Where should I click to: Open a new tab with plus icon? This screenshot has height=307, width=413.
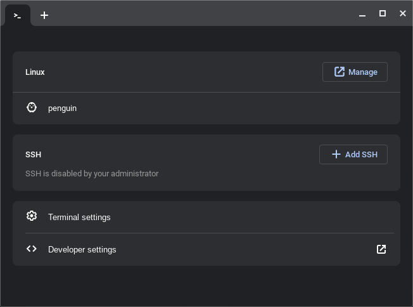point(44,15)
